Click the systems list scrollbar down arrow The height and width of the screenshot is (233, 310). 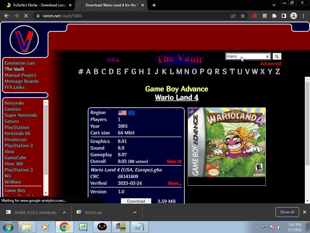pos(46,193)
